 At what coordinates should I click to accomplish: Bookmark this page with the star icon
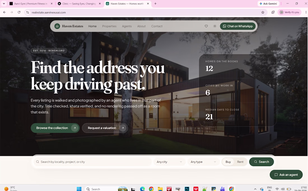coord(263,12)
